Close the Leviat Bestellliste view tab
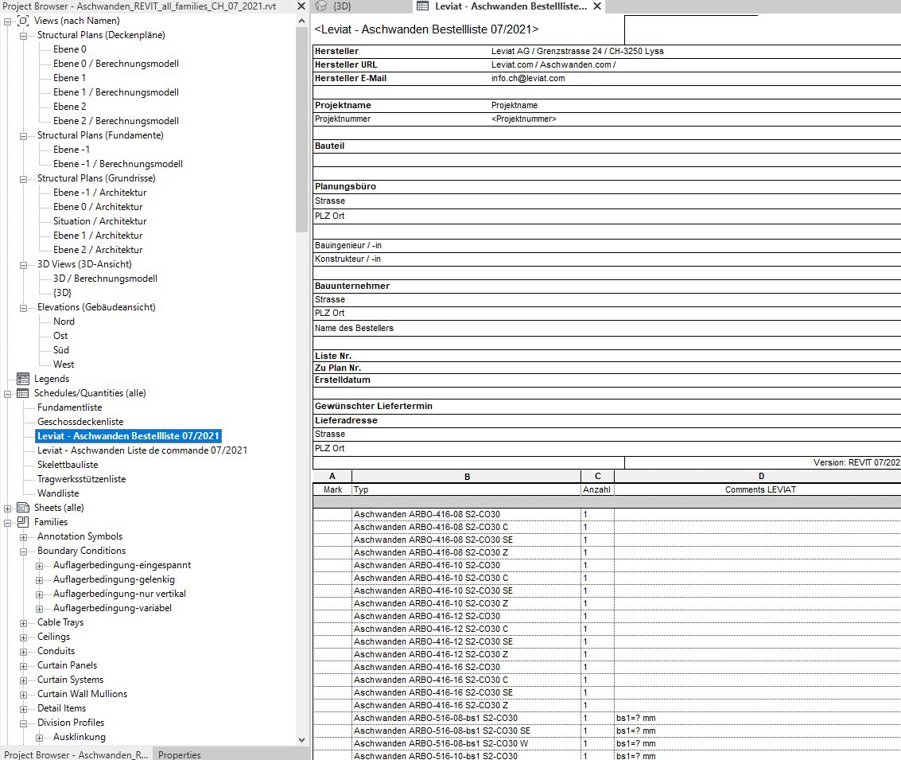Screen dimensions: 901x760 (x=597, y=6)
